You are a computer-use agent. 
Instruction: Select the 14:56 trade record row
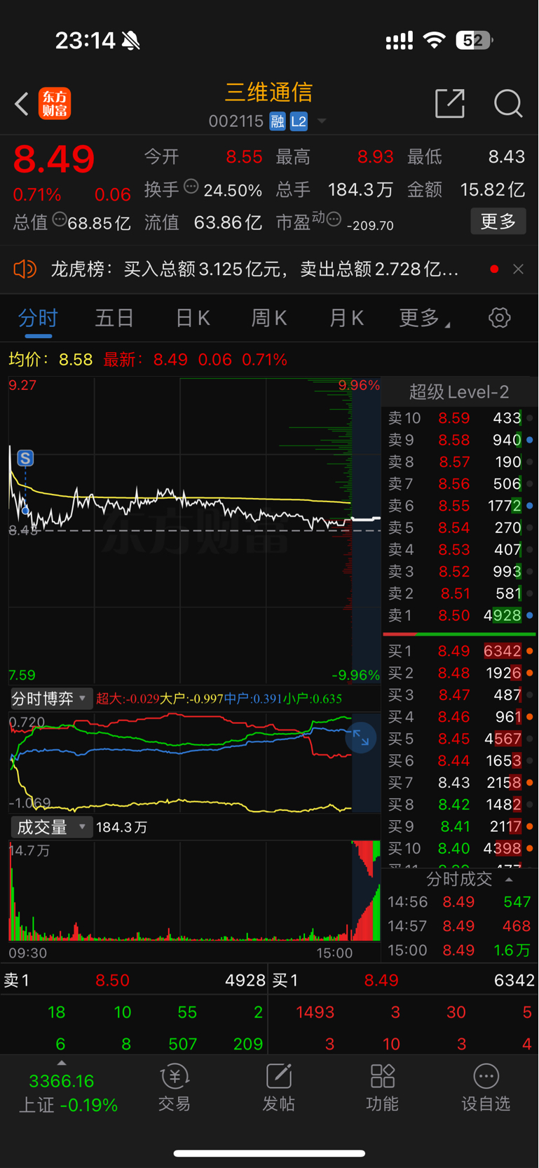tap(459, 902)
